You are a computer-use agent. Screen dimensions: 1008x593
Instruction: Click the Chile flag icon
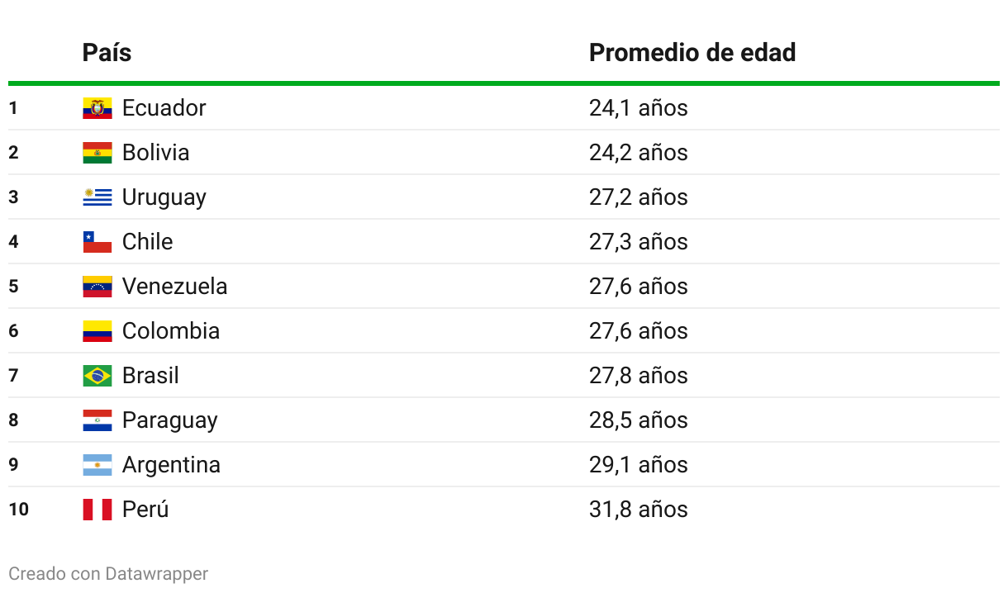pyautogui.click(x=97, y=242)
